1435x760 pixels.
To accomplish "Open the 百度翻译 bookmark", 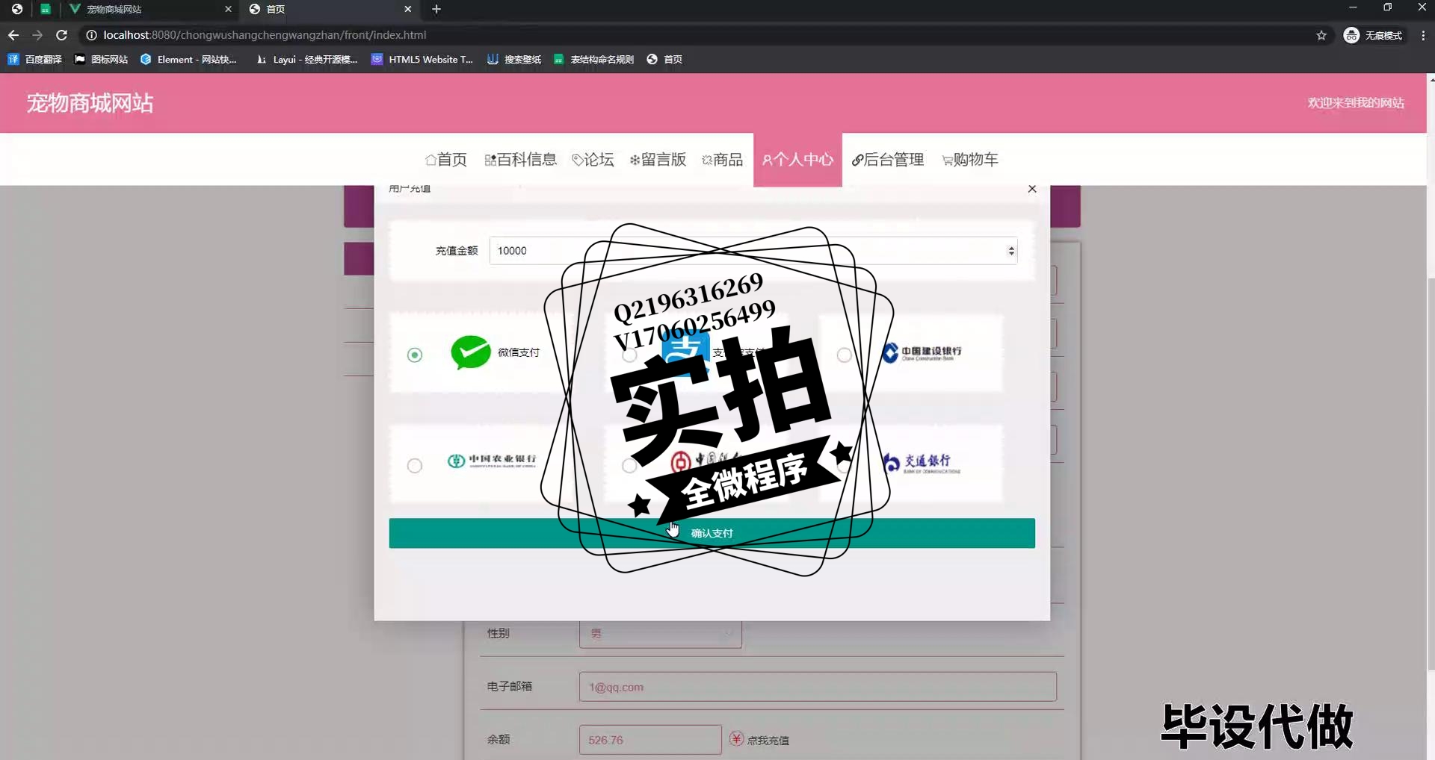I will tap(34, 59).
